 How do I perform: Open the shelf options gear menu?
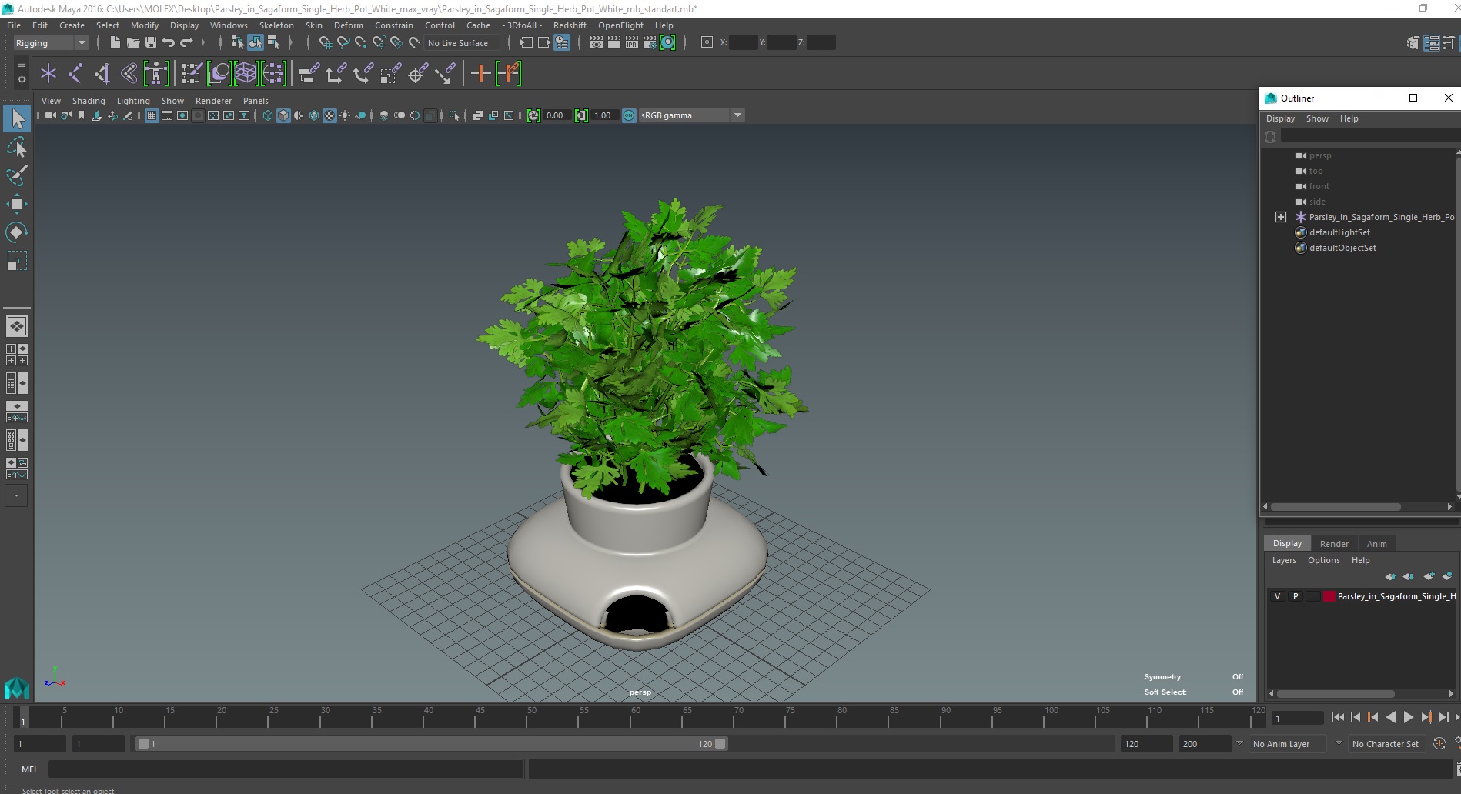[x=22, y=79]
